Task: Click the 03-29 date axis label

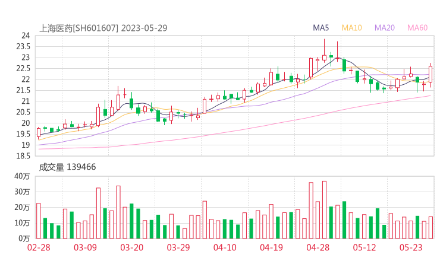Action: 178,247
